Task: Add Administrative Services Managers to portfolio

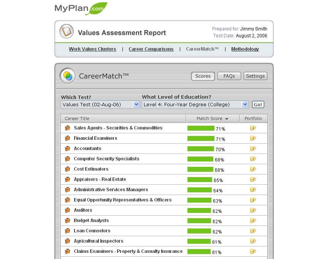Action: [x=253, y=190]
